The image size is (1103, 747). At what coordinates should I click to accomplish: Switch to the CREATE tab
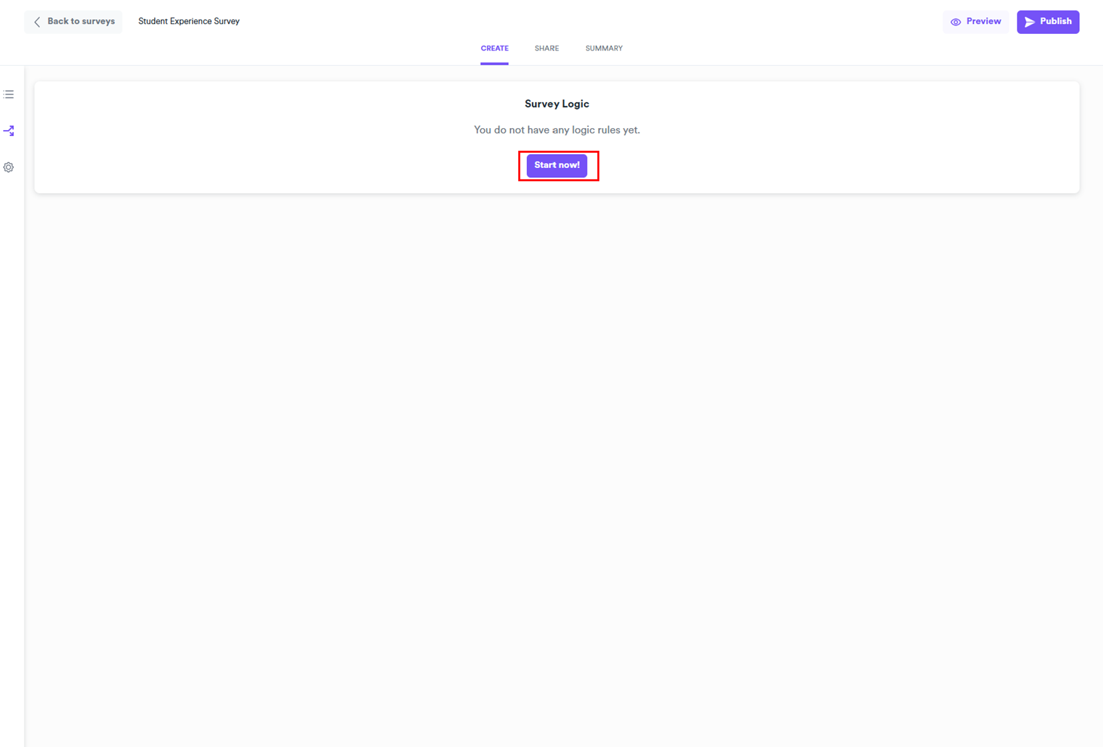pos(494,48)
